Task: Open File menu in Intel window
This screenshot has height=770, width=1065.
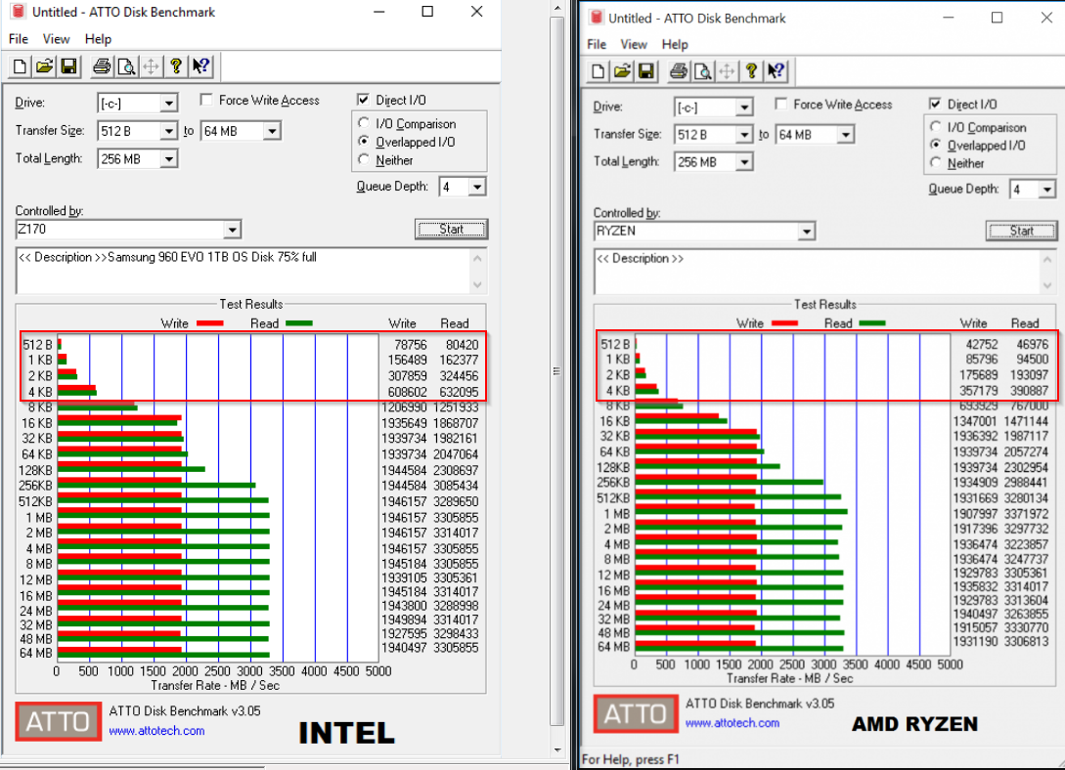Action: (x=19, y=39)
